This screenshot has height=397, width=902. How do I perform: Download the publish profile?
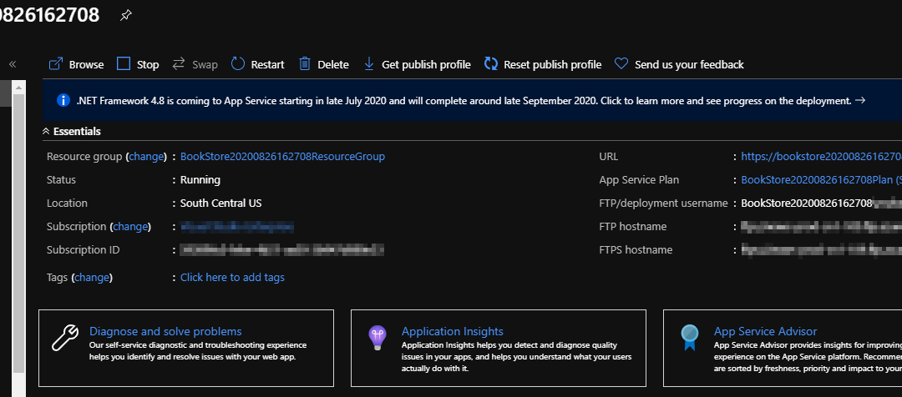tap(417, 64)
